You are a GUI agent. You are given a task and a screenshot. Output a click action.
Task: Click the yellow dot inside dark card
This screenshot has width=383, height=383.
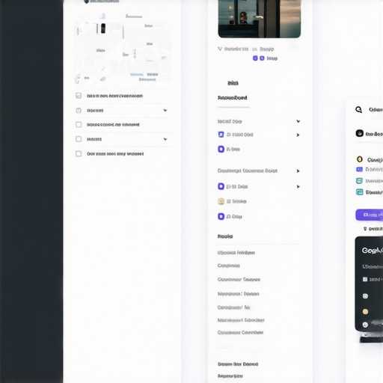coord(365,311)
